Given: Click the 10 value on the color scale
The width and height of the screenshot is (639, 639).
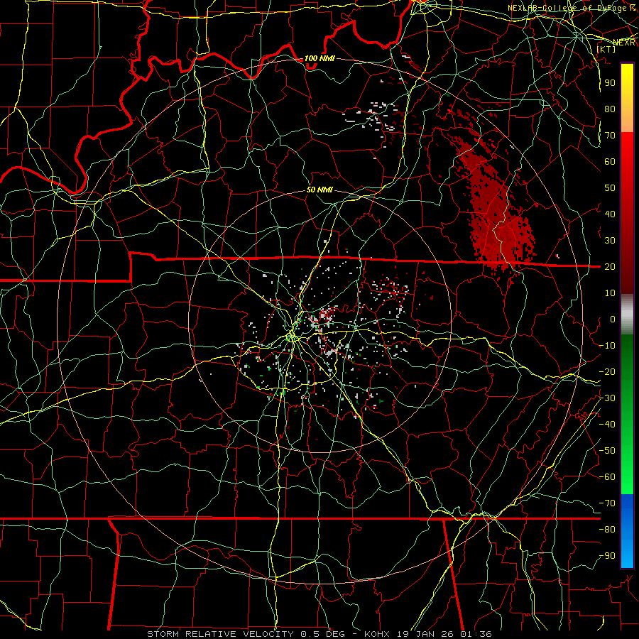Looking at the screenshot, I should pyautogui.click(x=610, y=293).
